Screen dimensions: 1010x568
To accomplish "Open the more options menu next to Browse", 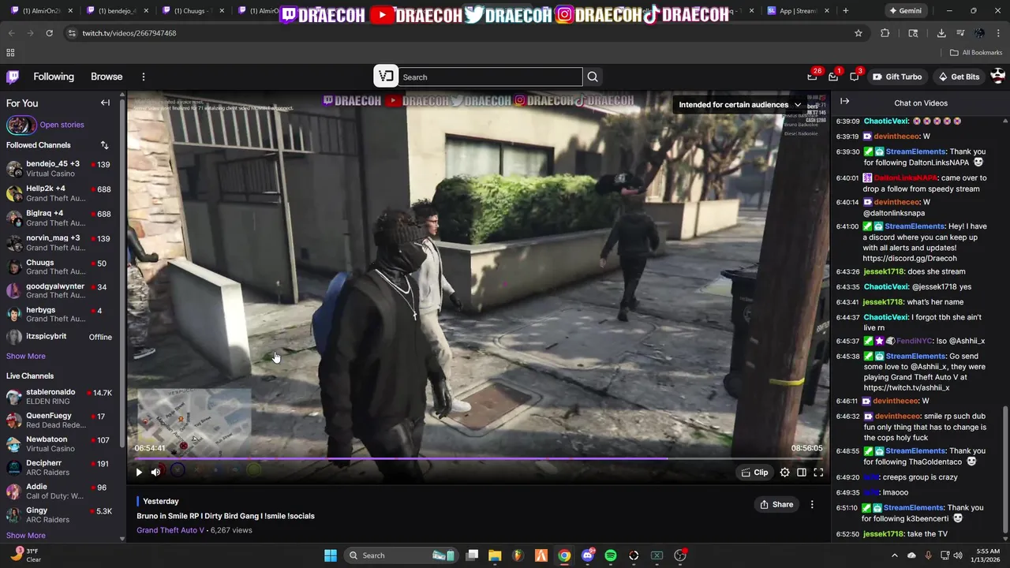I will point(144,77).
